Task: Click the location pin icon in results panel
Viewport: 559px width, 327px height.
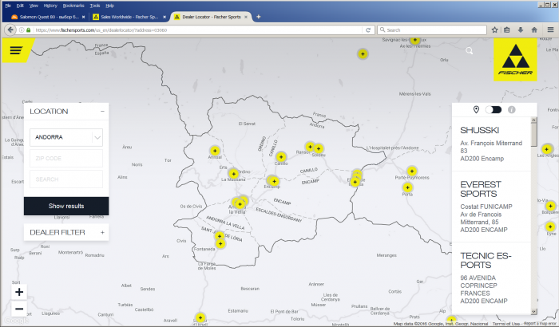Action: coord(476,110)
